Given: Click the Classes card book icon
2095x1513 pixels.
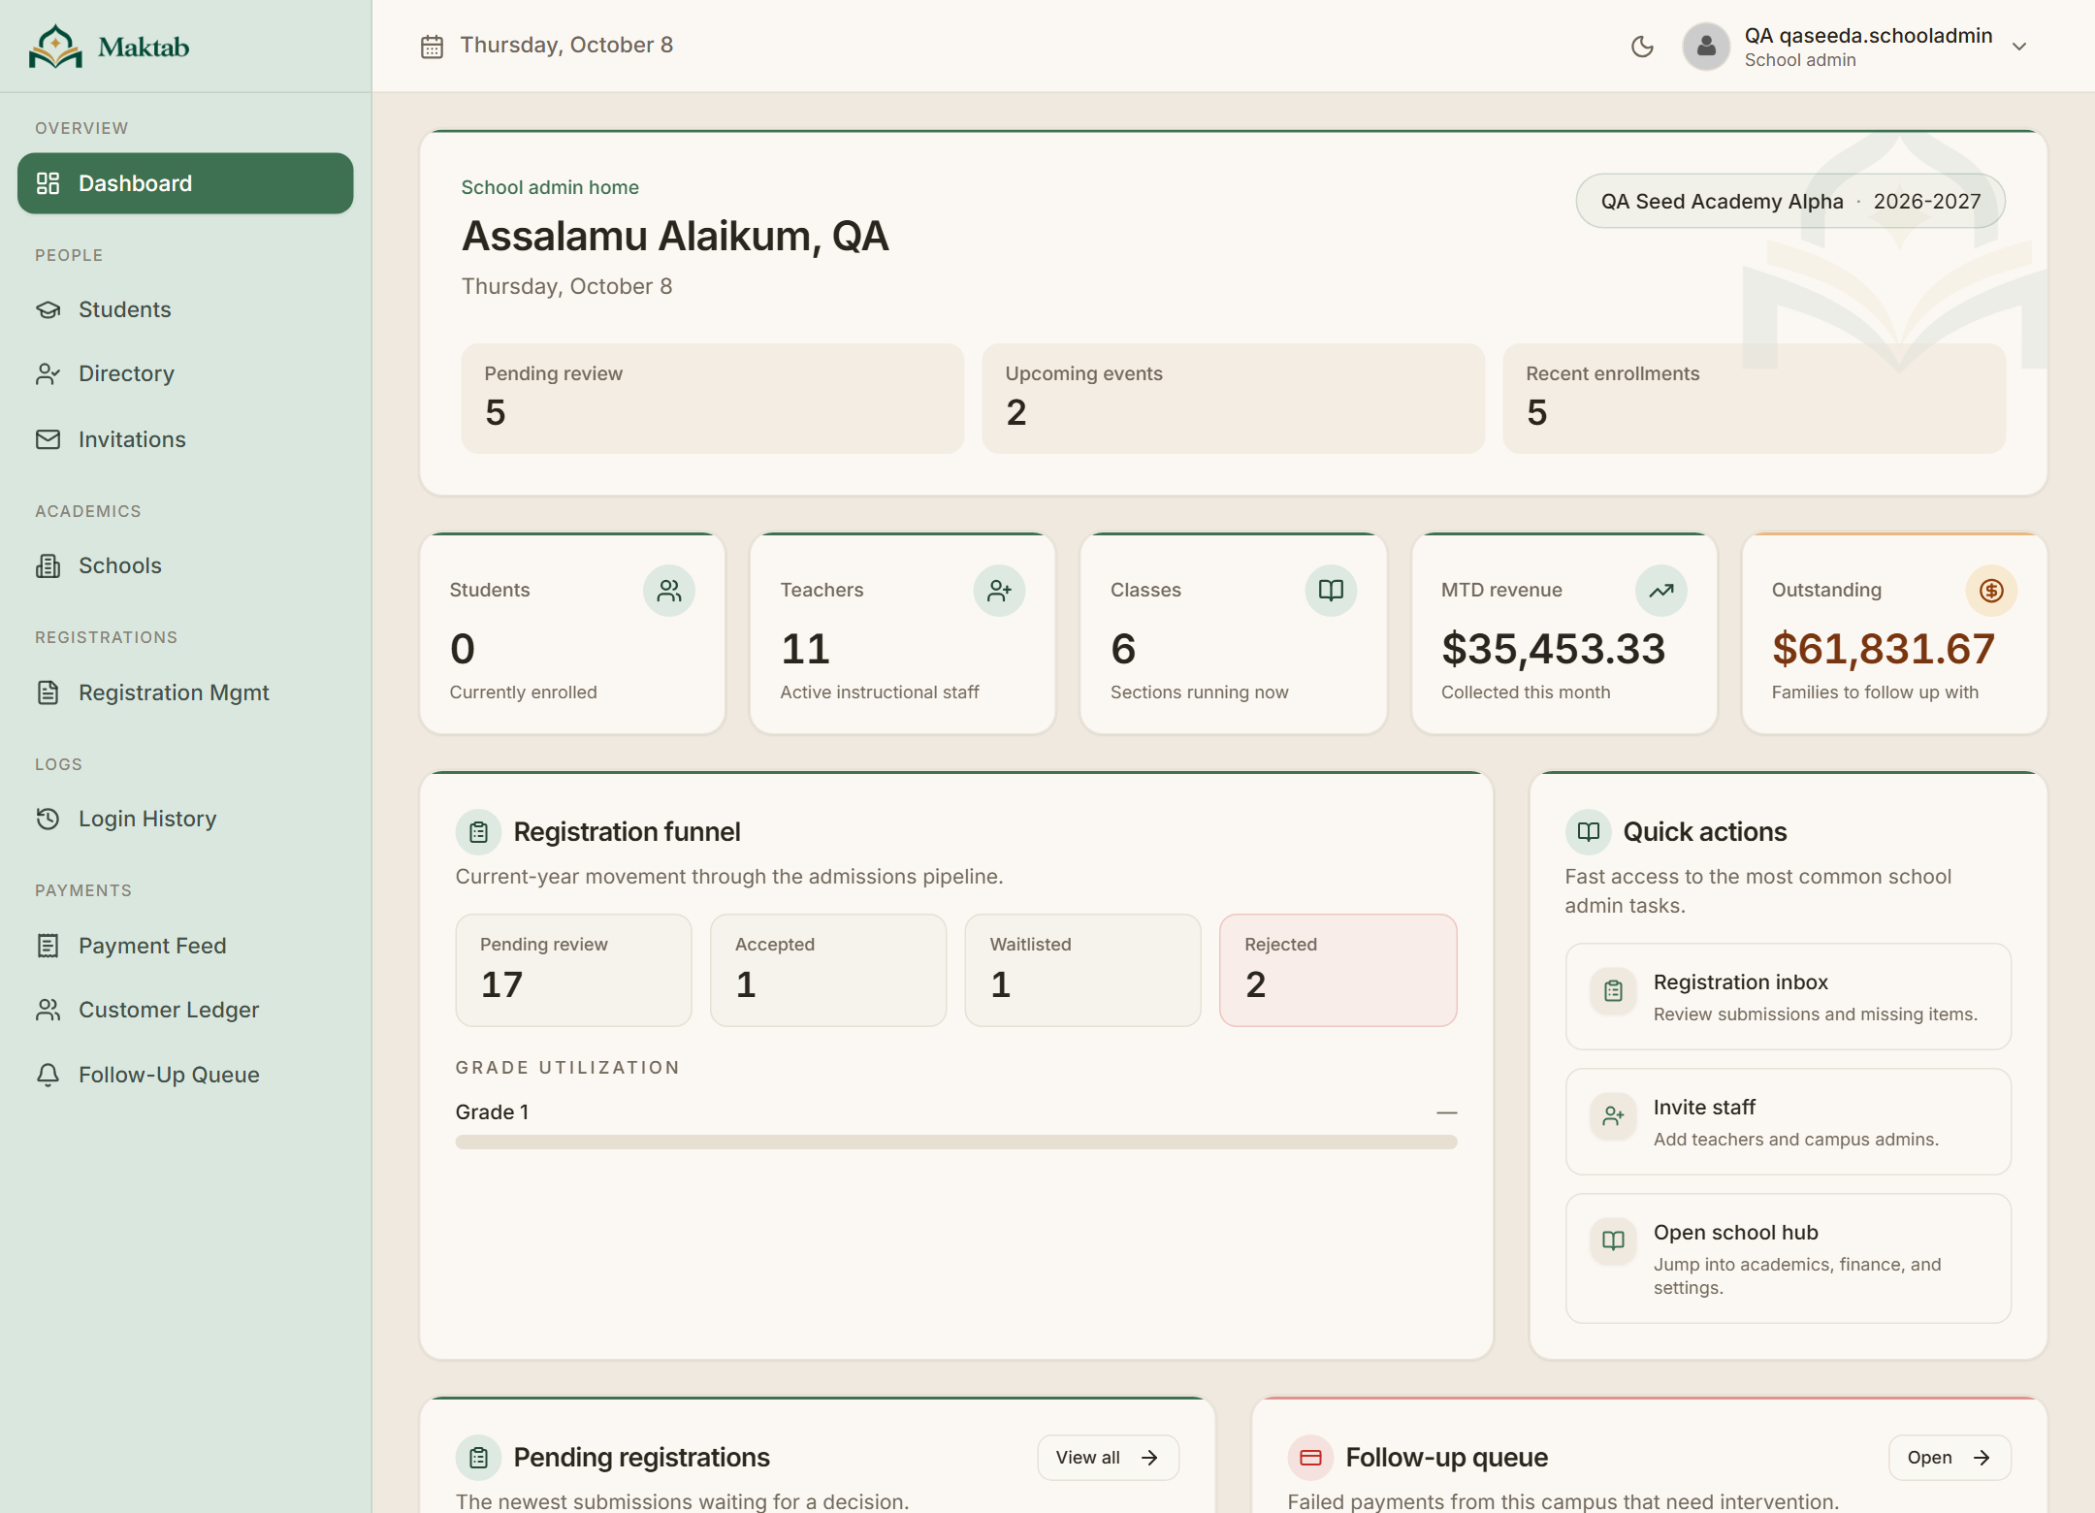Looking at the screenshot, I should tap(1331, 591).
